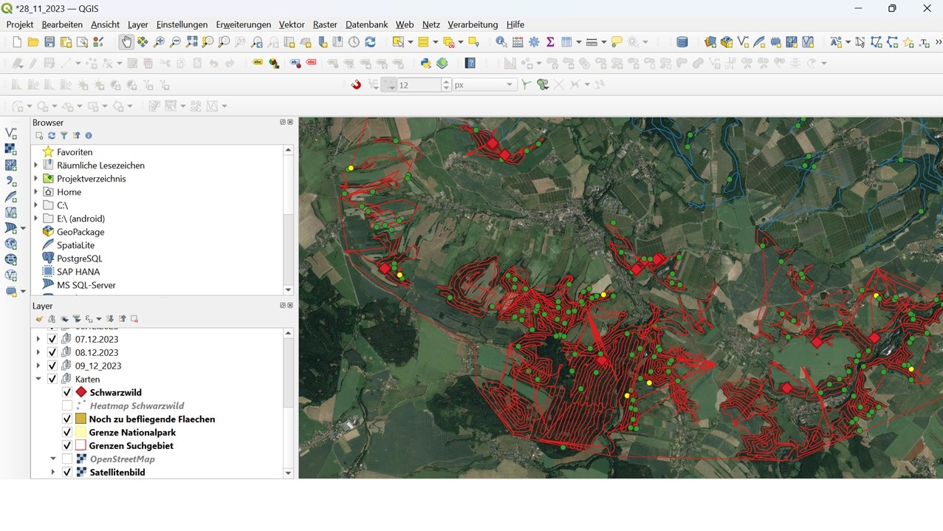Click the Refresh map canvas icon
Viewport: 943px width, 531px height.
click(370, 42)
